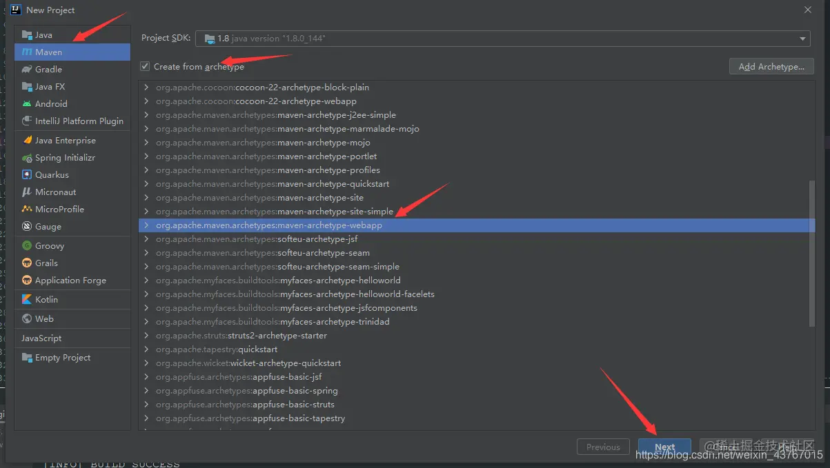
Task: Click the Java folder icon in sidebar
Action: 27,35
